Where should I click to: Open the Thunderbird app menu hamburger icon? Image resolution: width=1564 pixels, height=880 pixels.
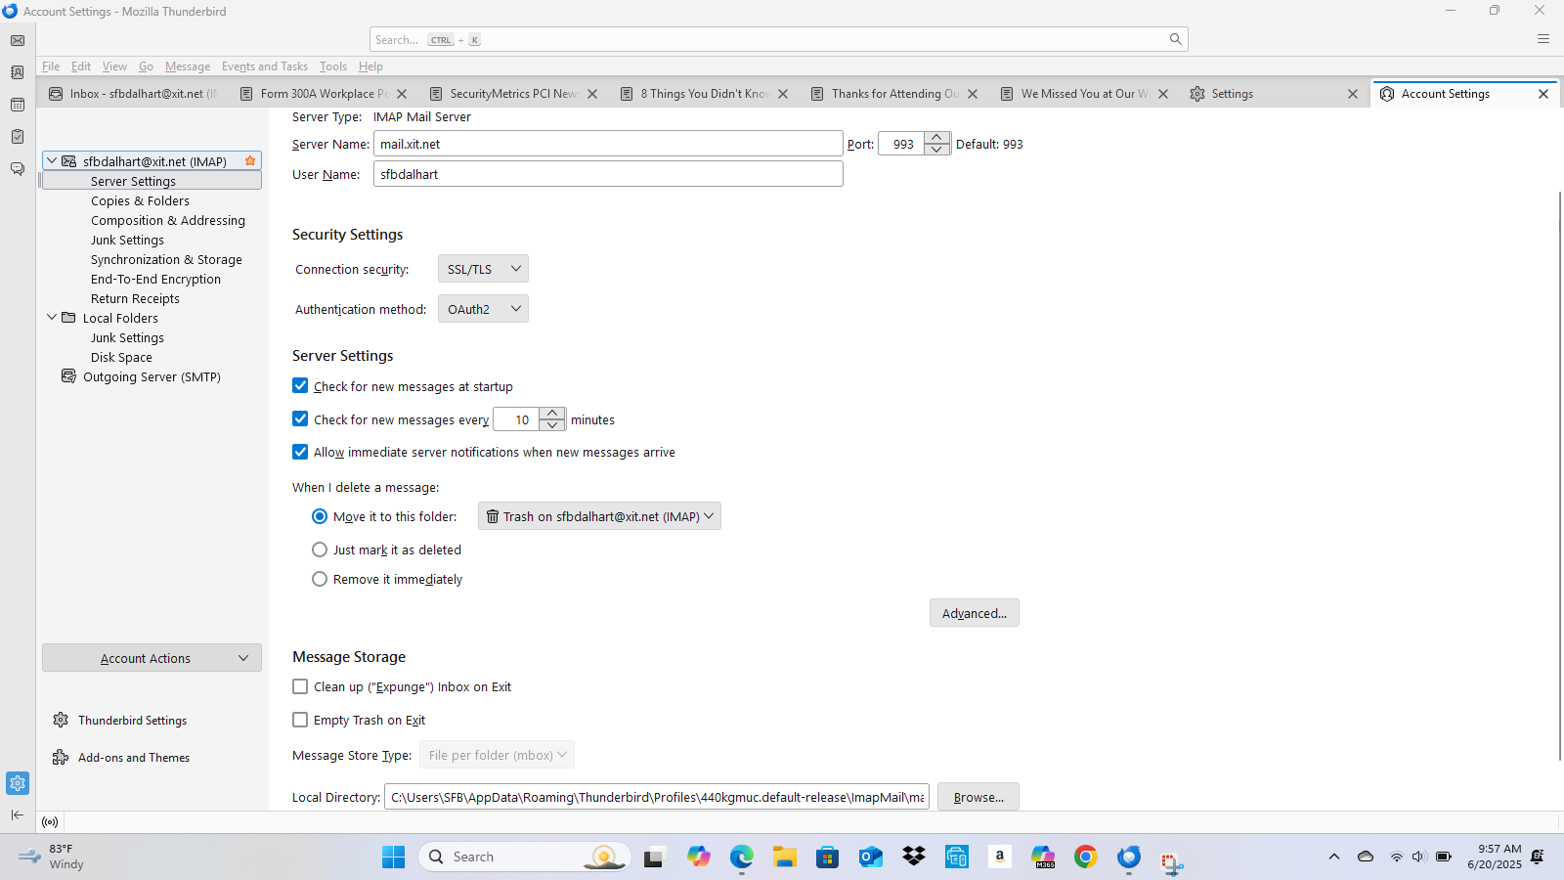(1543, 39)
